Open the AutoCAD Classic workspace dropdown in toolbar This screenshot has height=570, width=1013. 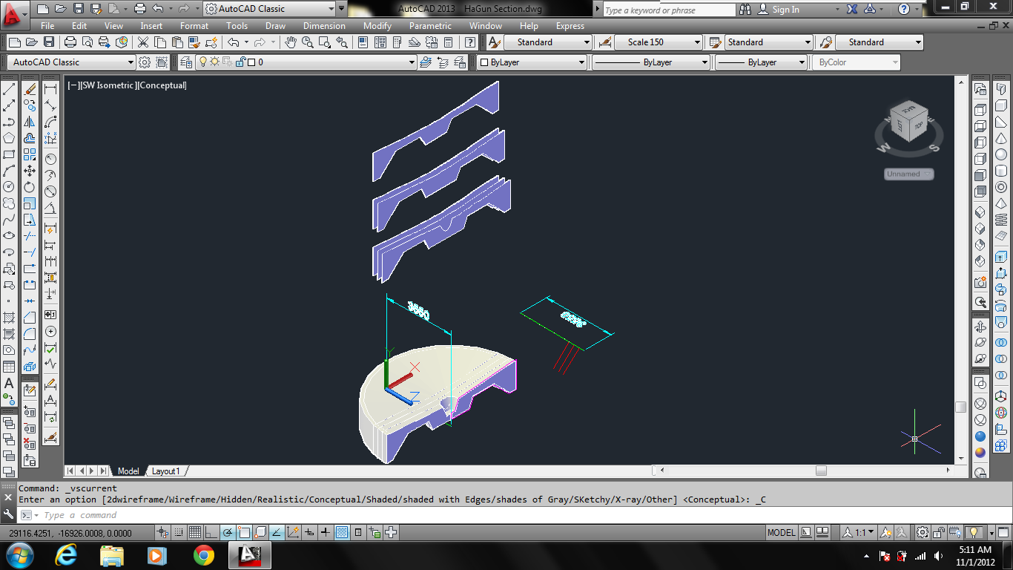pos(72,62)
